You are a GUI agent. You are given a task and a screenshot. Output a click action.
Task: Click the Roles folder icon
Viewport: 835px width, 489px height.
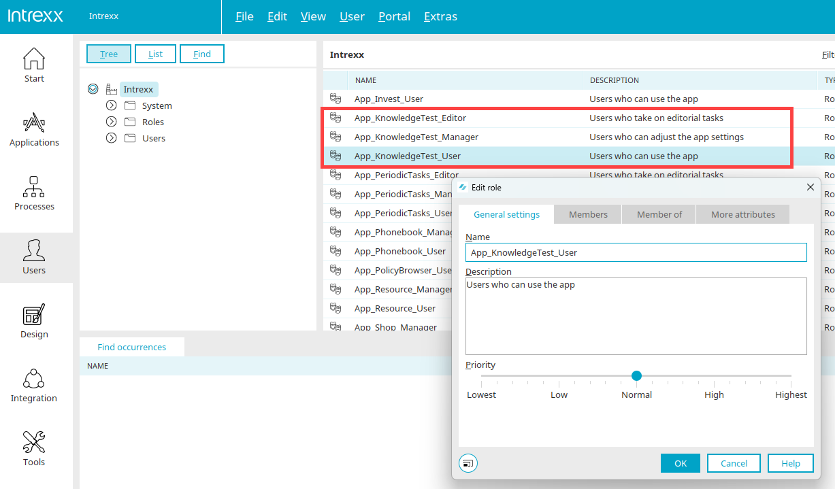(130, 122)
